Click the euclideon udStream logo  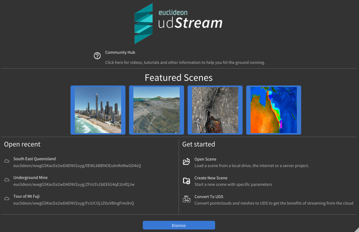(x=179, y=23)
